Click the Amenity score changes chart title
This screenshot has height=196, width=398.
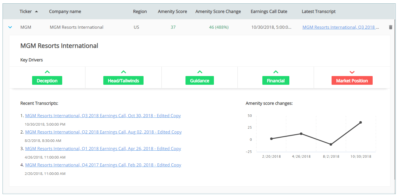pos(269,103)
